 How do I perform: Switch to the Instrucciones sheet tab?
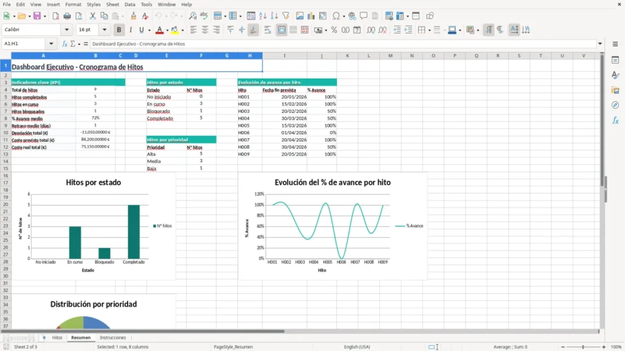113,338
